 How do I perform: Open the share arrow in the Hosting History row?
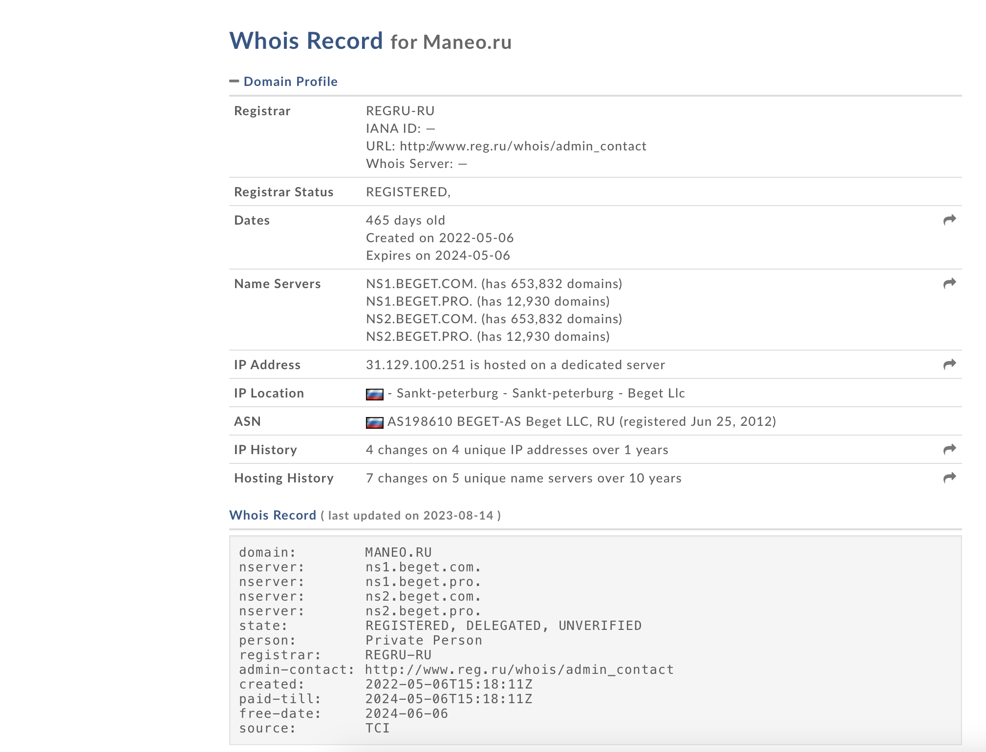(x=949, y=478)
